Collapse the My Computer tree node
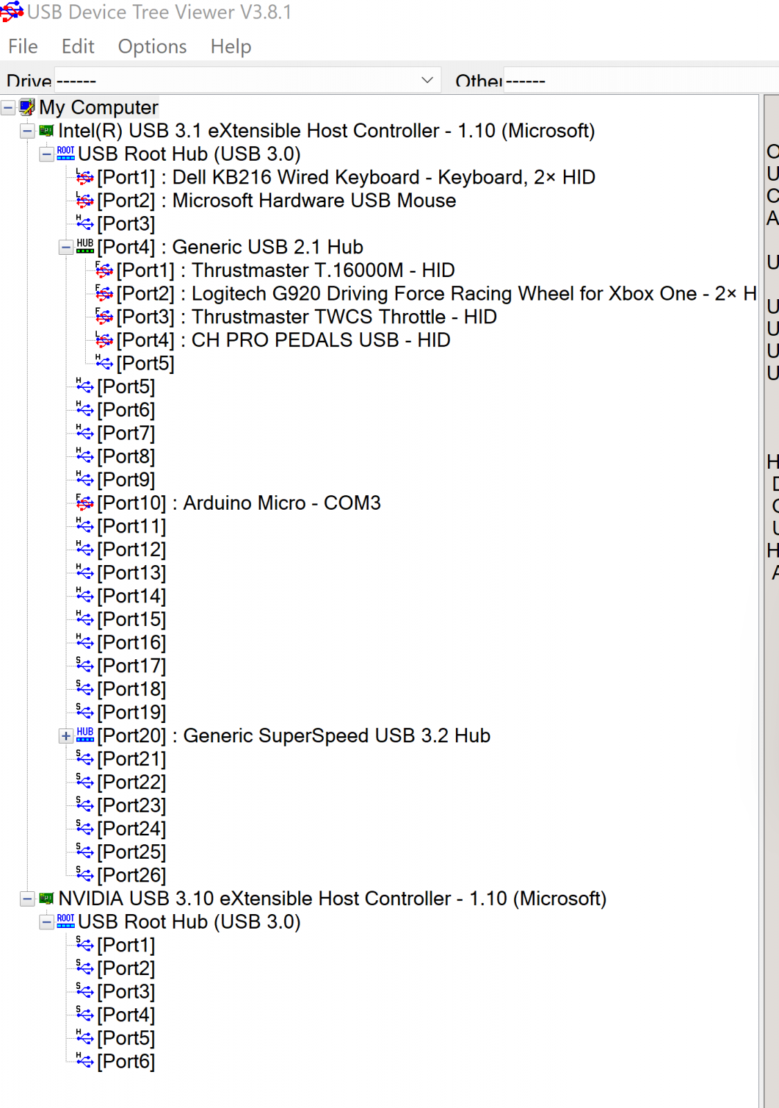The width and height of the screenshot is (779, 1108). (x=8, y=108)
